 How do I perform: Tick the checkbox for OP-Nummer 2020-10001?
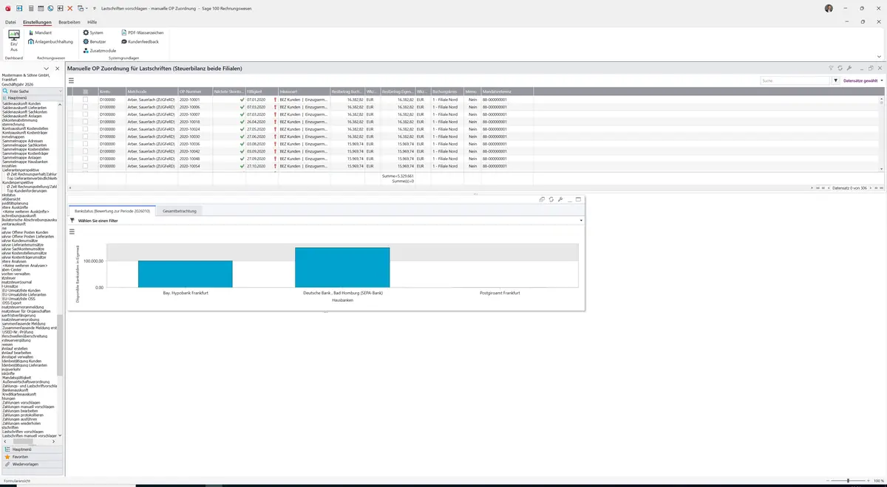point(85,100)
